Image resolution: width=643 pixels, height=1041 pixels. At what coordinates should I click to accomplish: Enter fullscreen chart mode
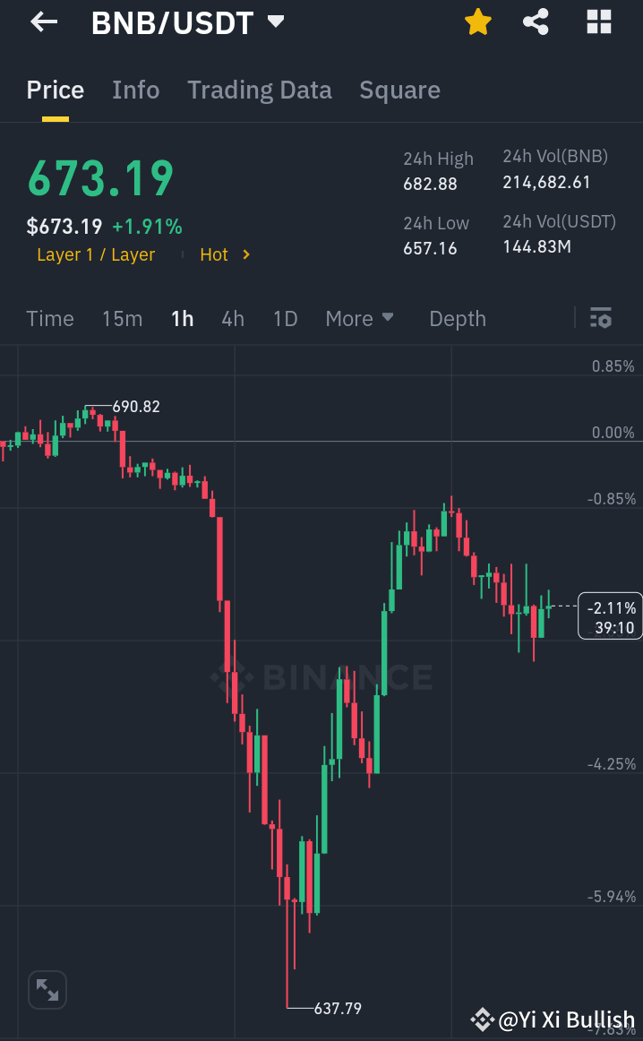(x=47, y=989)
